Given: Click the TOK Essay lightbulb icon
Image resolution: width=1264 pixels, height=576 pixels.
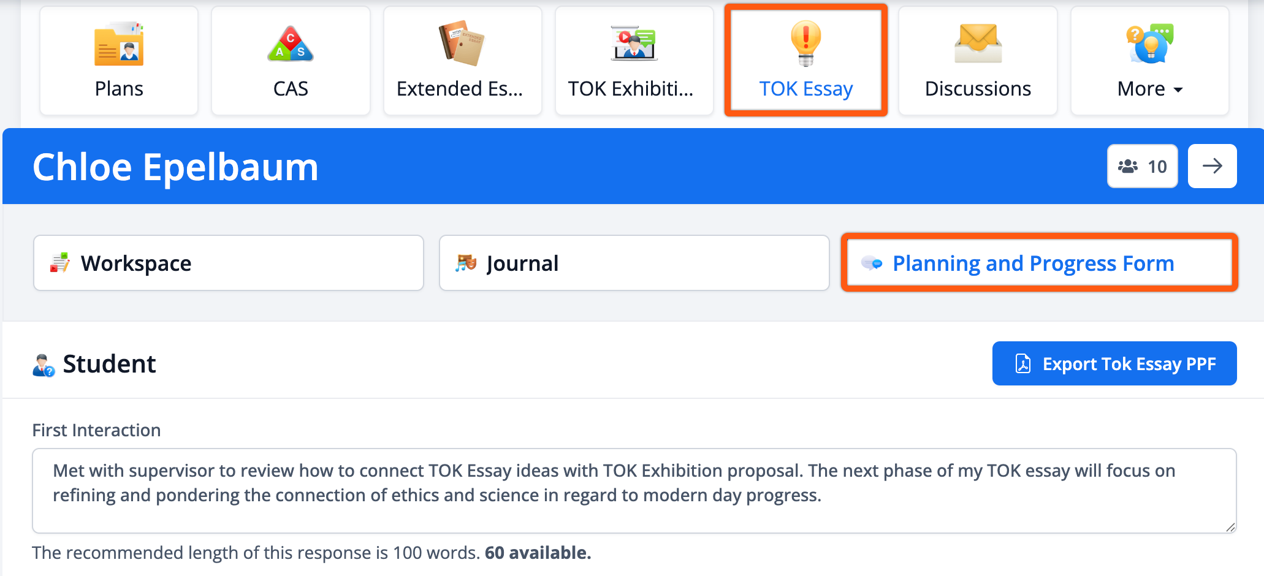Looking at the screenshot, I should tap(805, 43).
